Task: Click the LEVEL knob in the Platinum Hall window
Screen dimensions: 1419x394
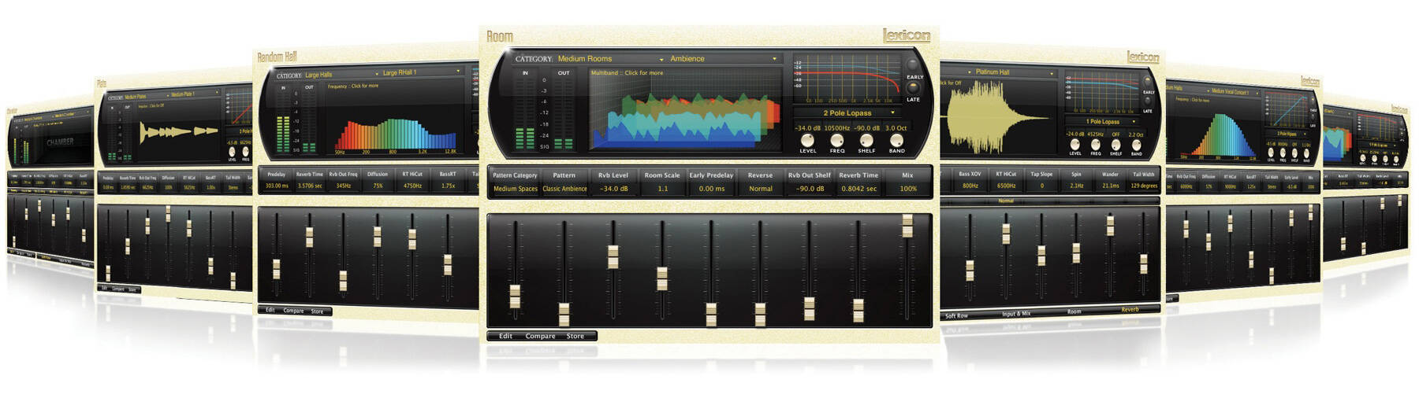Action: [1074, 144]
